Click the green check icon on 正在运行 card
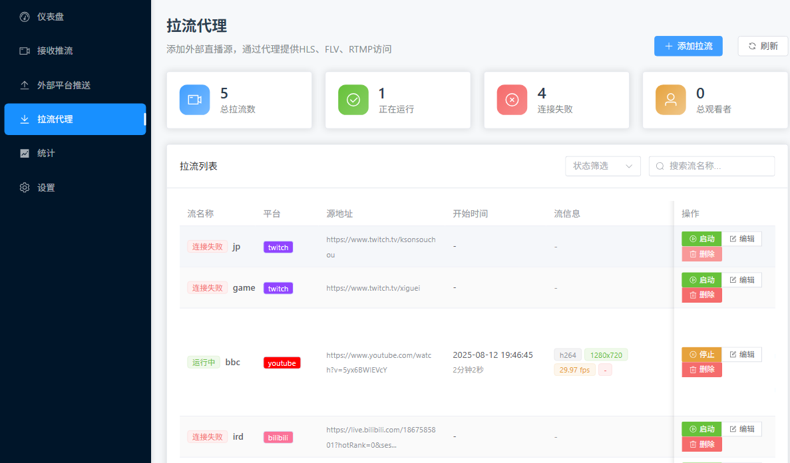Viewport: 790px width, 463px height. click(353, 99)
